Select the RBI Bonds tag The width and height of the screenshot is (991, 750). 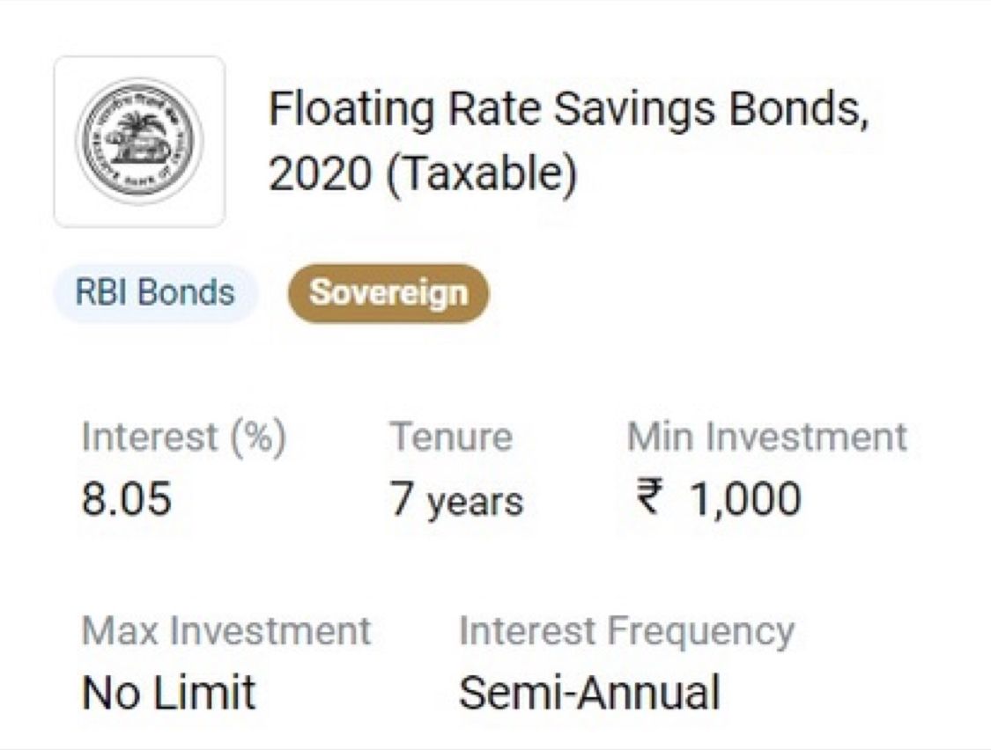pos(155,293)
